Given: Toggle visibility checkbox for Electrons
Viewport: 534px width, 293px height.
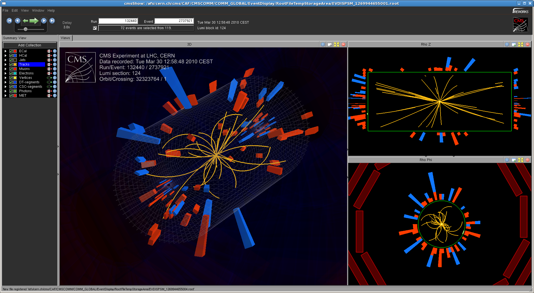Looking at the screenshot, I should 11,73.
